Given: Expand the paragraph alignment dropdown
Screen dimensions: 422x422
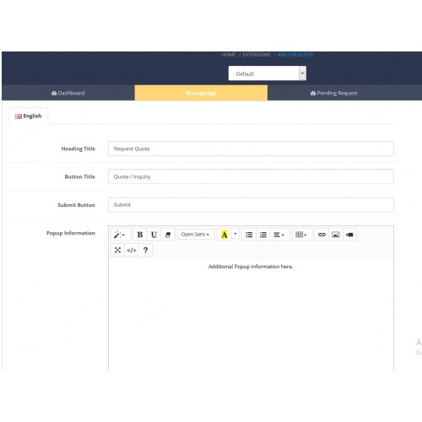Looking at the screenshot, I should click(279, 235).
